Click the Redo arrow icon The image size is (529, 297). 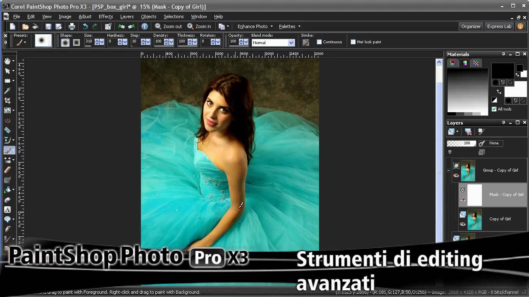[x=95, y=26]
